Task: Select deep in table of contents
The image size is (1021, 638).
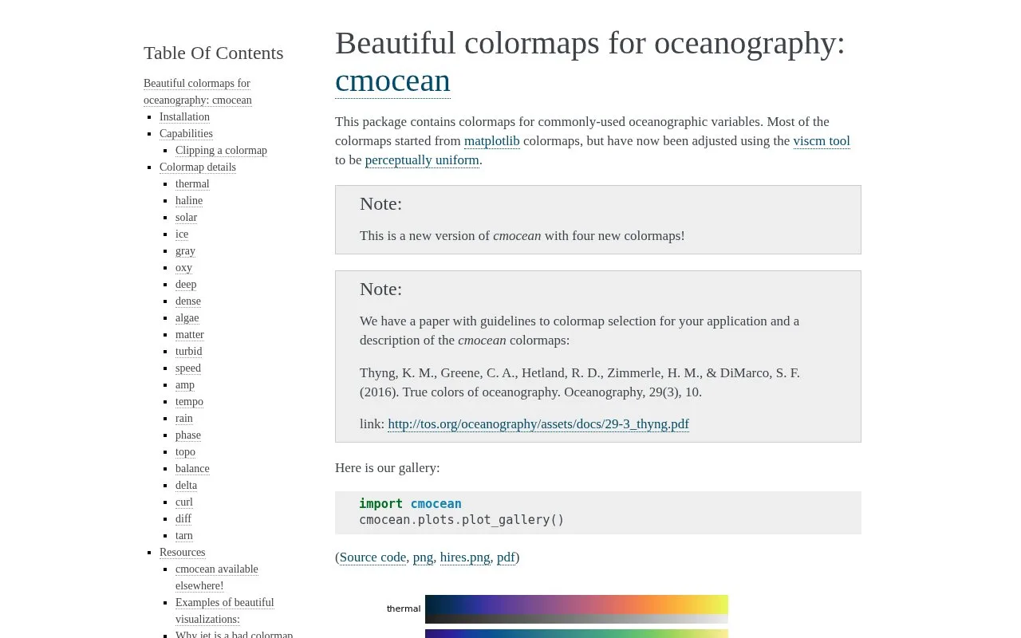Action: coord(186,285)
